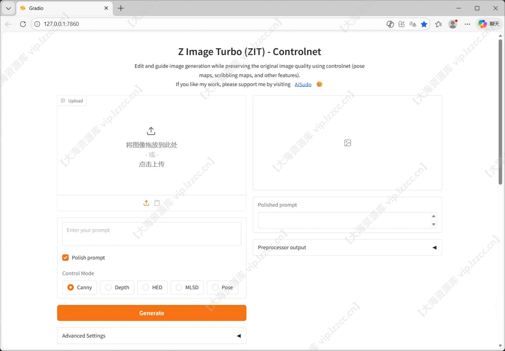Select the Pose control mode
505x351 pixels.
point(223,287)
